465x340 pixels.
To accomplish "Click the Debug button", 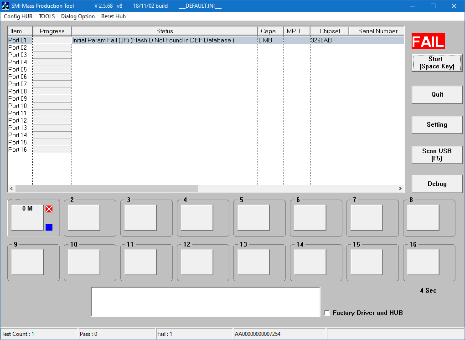I will (x=437, y=184).
